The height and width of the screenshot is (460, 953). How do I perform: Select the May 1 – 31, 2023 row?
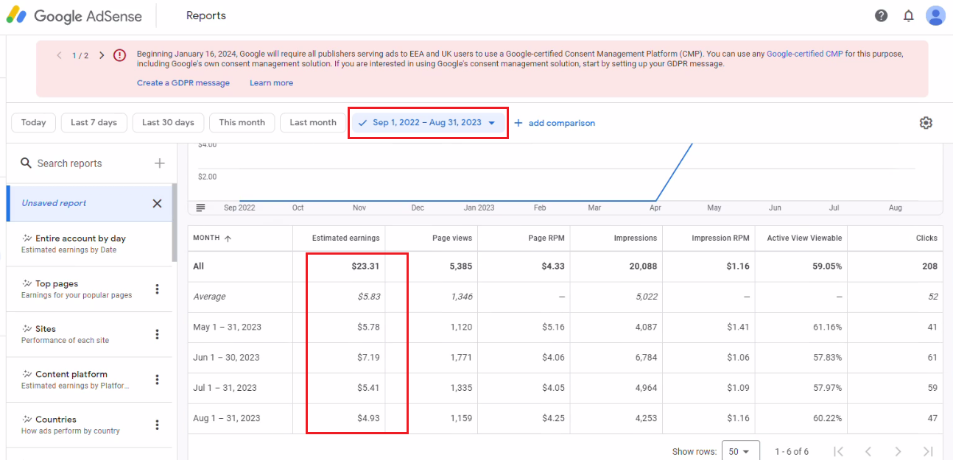pyautogui.click(x=565, y=328)
